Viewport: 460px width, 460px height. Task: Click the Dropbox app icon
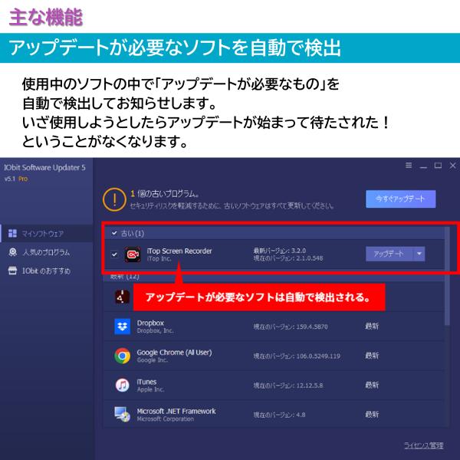click(121, 327)
